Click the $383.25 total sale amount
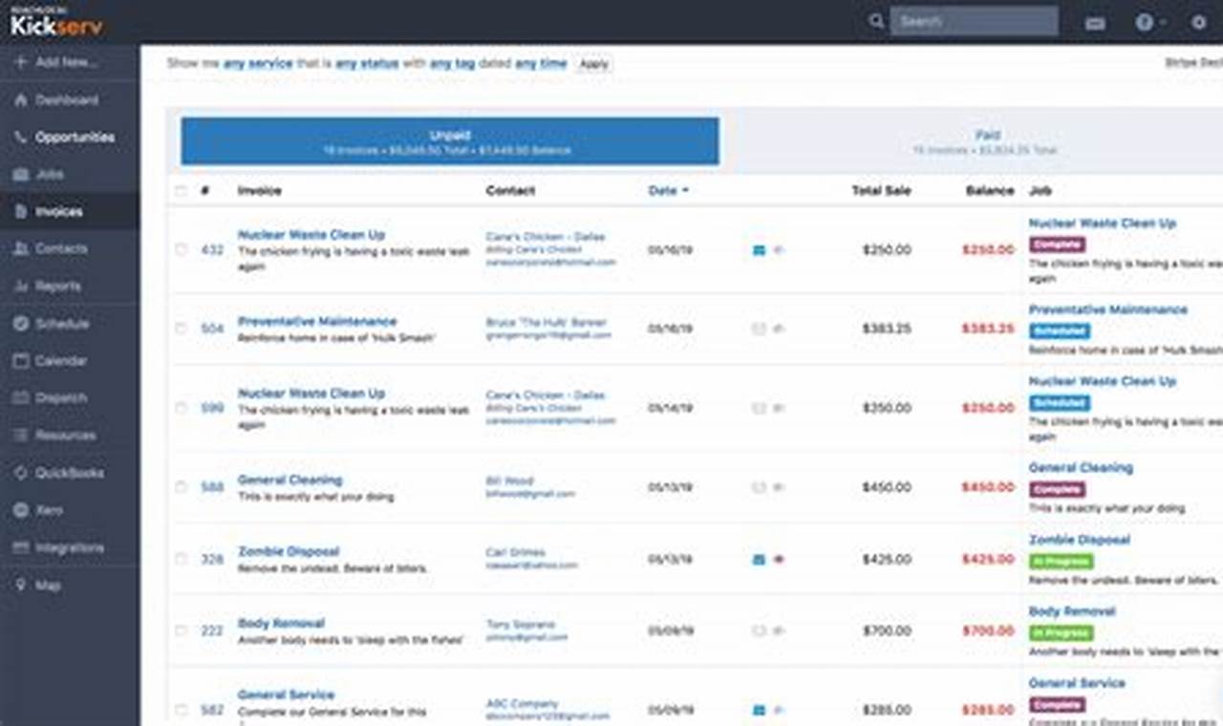Screen dimensions: 1223x726 (x=887, y=329)
